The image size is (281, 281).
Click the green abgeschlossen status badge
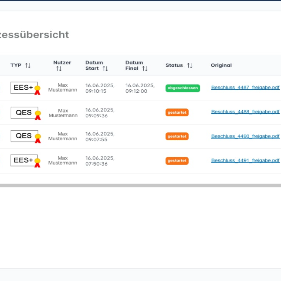[x=183, y=88]
